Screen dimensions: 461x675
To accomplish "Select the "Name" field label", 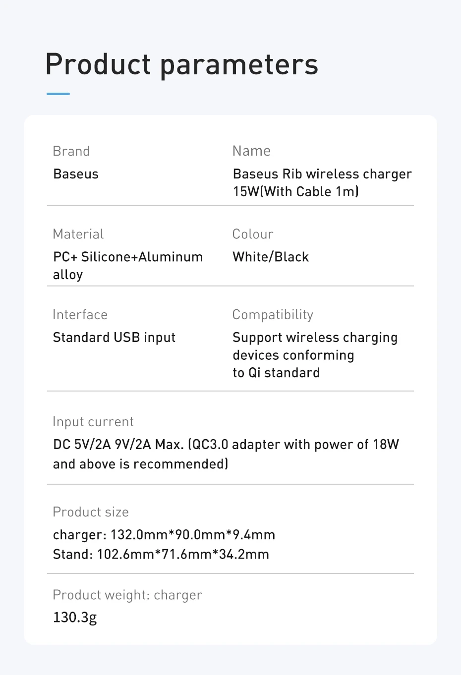I will [251, 151].
